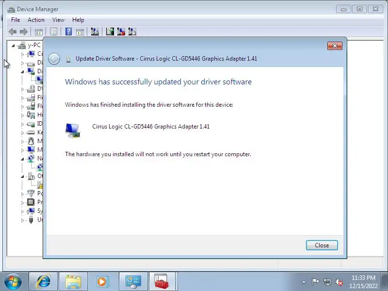Click the Cirrus Logic graphics adapter icon
The width and height of the screenshot is (388, 291).
point(73,130)
